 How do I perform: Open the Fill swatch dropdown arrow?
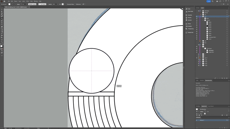pyautogui.click(x=11, y=4)
